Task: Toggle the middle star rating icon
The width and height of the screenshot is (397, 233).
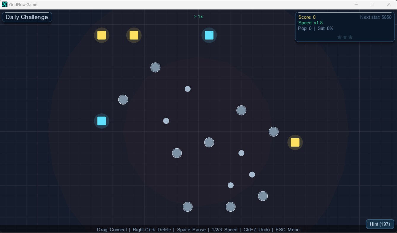Action: tap(345, 37)
